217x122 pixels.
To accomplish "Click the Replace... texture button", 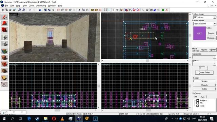I will (211, 38).
